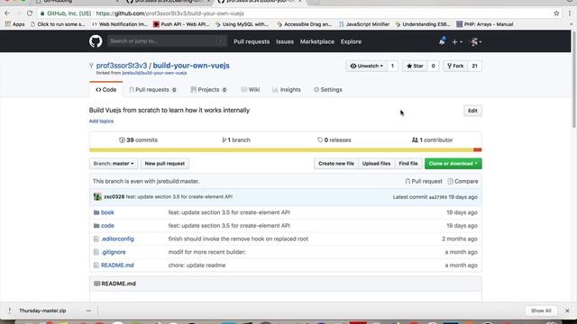Bookmark page with star icon in address bar
Screen dimensions: 577x324
tap(556, 13)
